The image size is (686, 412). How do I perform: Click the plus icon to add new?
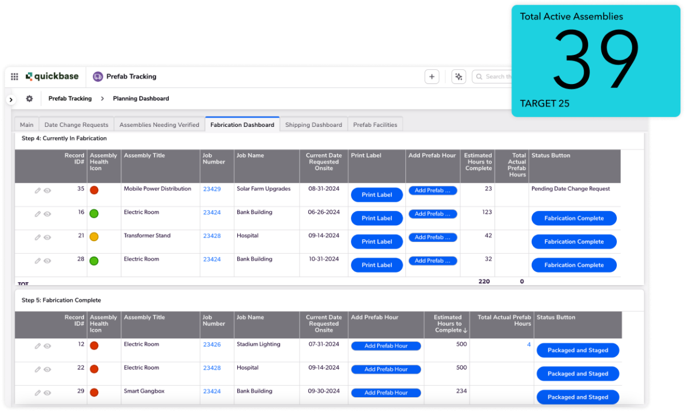[432, 76]
